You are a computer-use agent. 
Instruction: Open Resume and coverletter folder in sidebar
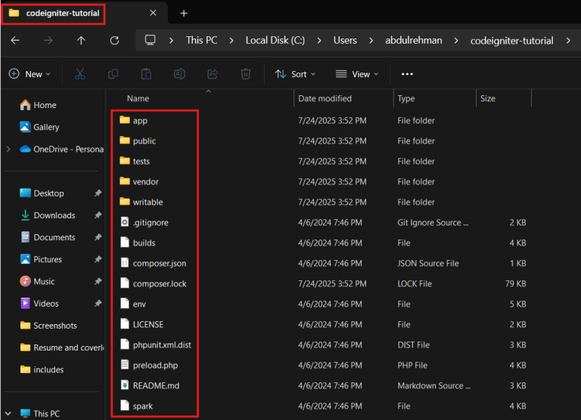click(x=62, y=347)
